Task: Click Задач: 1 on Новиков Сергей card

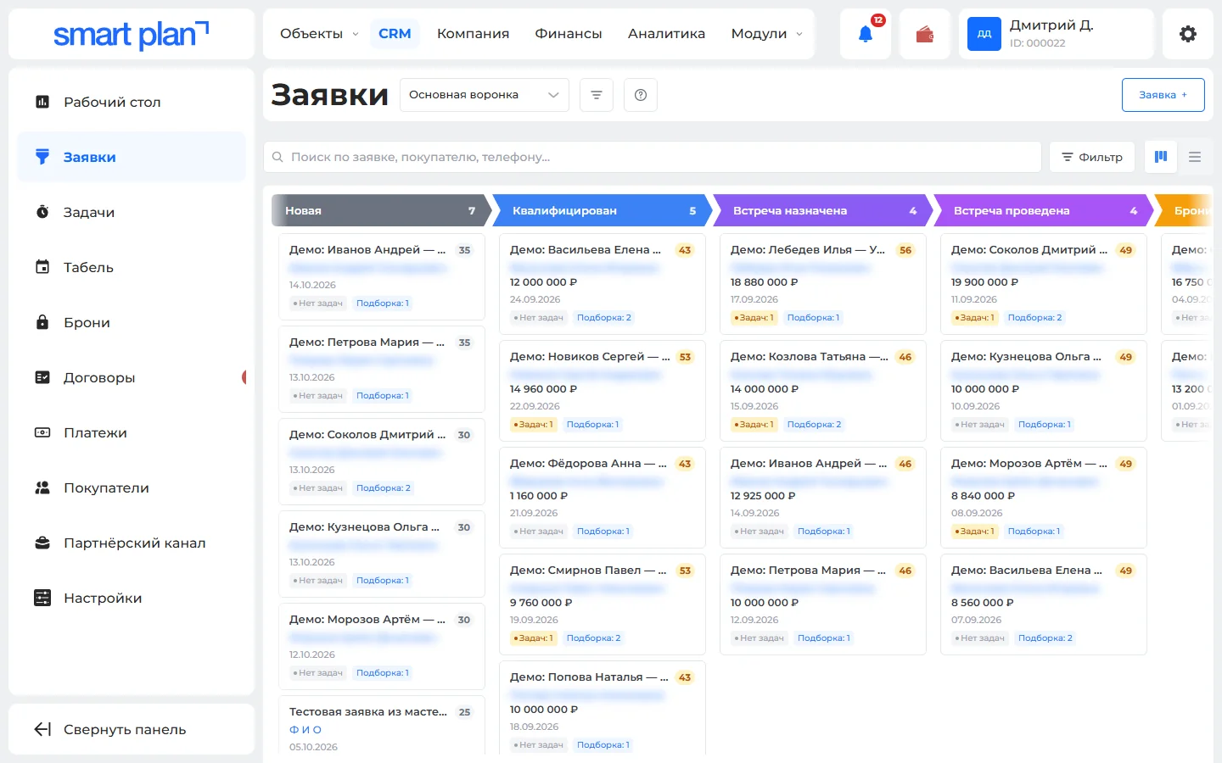Action: click(533, 425)
